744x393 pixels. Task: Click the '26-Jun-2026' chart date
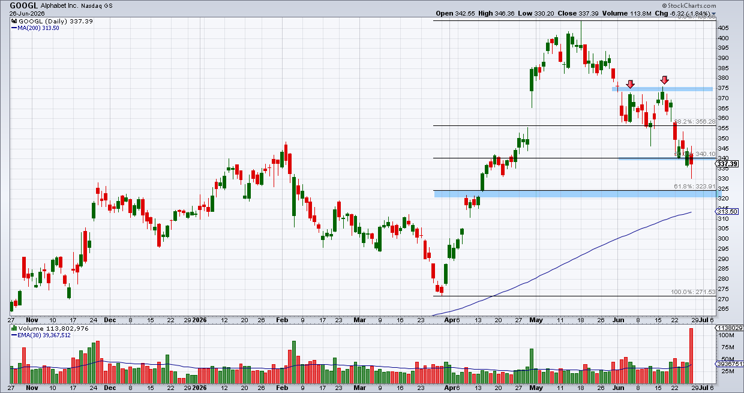(x=27, y=13)
